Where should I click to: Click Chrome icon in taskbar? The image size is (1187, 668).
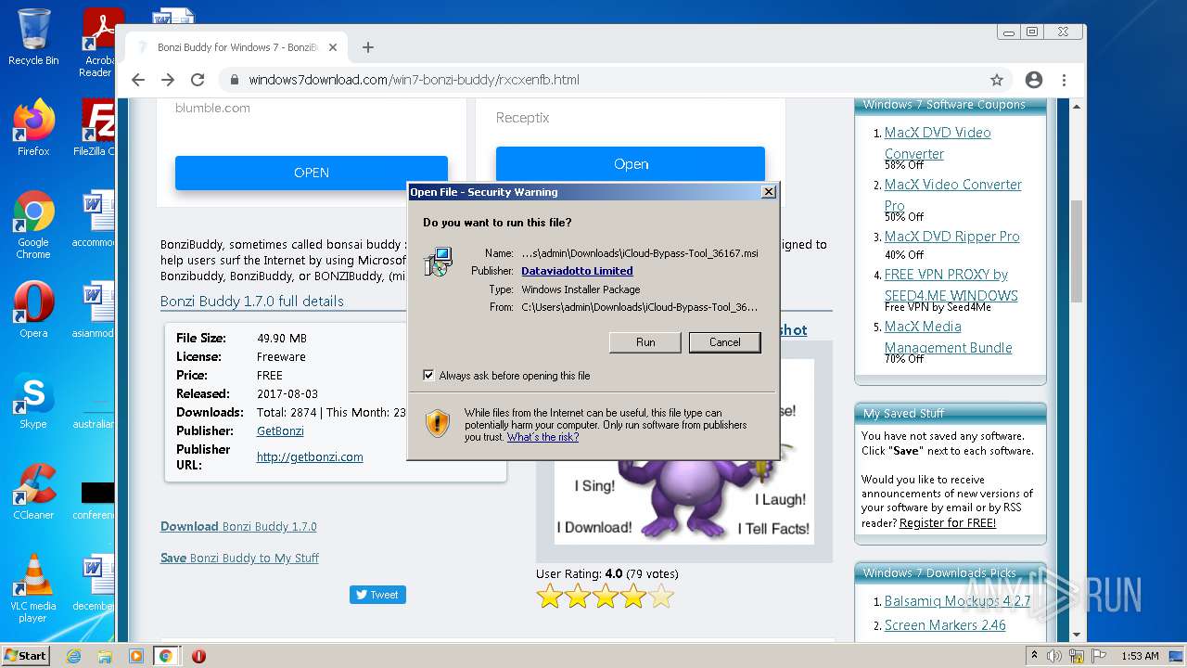(x=166, y=656)
